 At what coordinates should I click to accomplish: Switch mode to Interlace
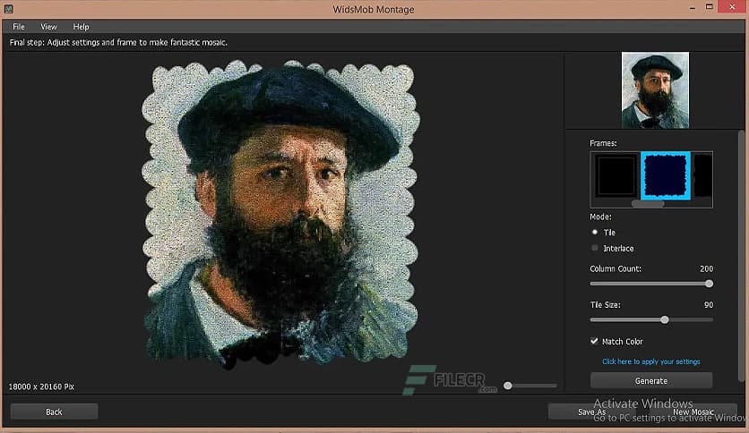tap(595, 249)
